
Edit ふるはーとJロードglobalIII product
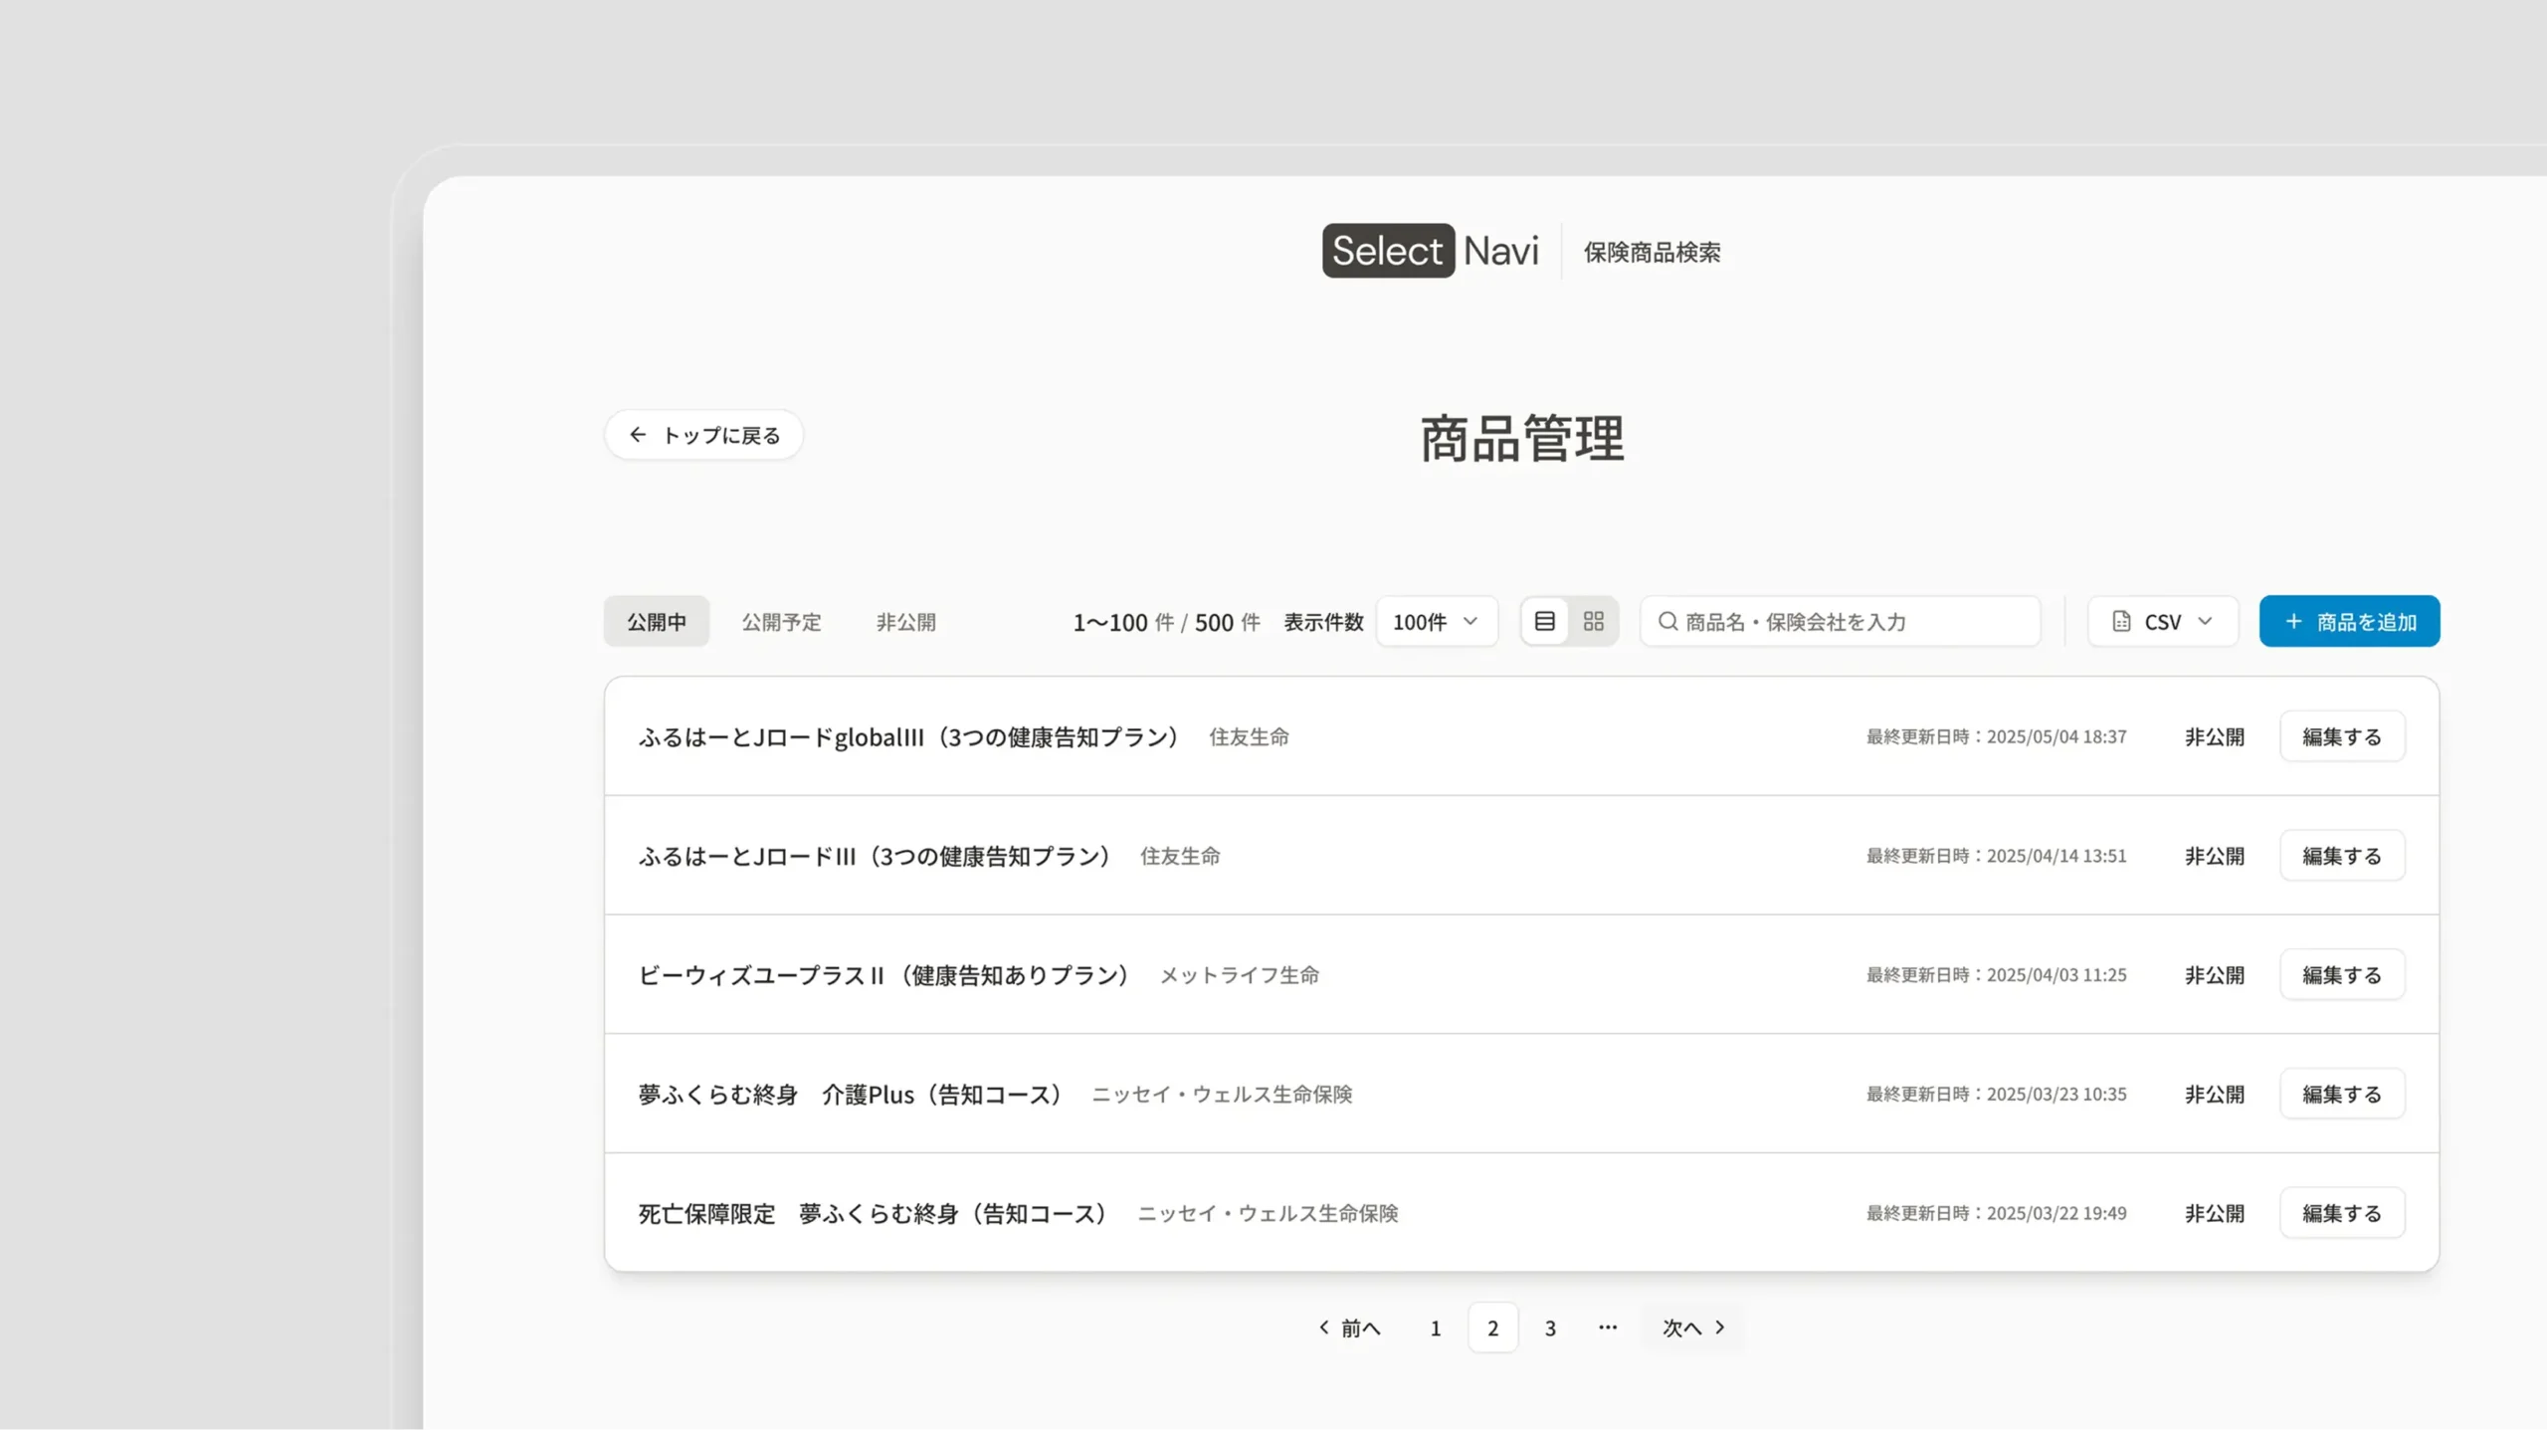pyautogui.click(x=2341, y=736)
